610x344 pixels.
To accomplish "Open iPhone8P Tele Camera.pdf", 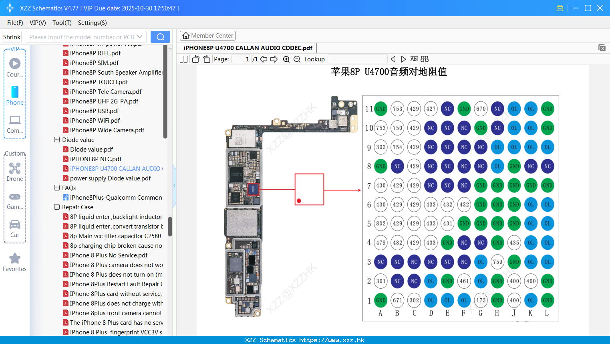I will (106, 91).
